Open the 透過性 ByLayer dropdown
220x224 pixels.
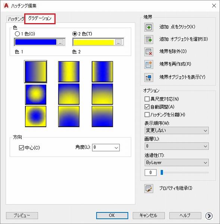177,162
